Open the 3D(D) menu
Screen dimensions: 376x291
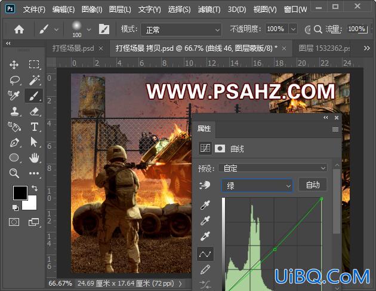[x=237, y=10]
